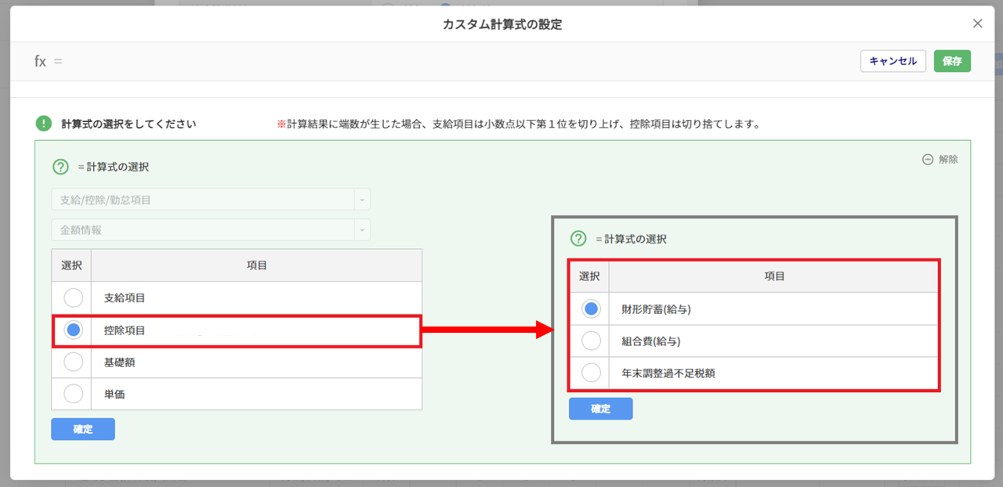Click the green exclamation info icon
Viewport: 1003px width, 487px height.
(44, 123)
